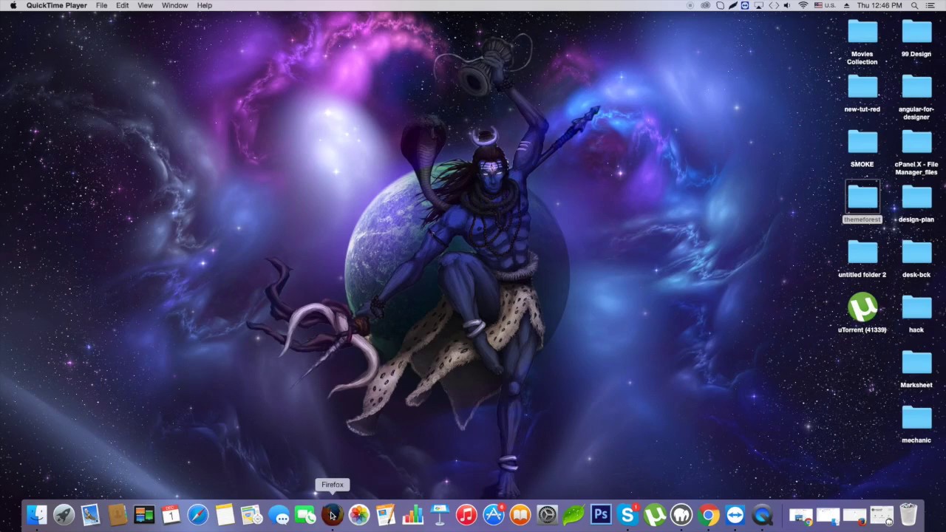Viewport: 946px width, 532px height.
Task: Open MAMP elephant icon in Dock
Action: click(x=681, y=514)
